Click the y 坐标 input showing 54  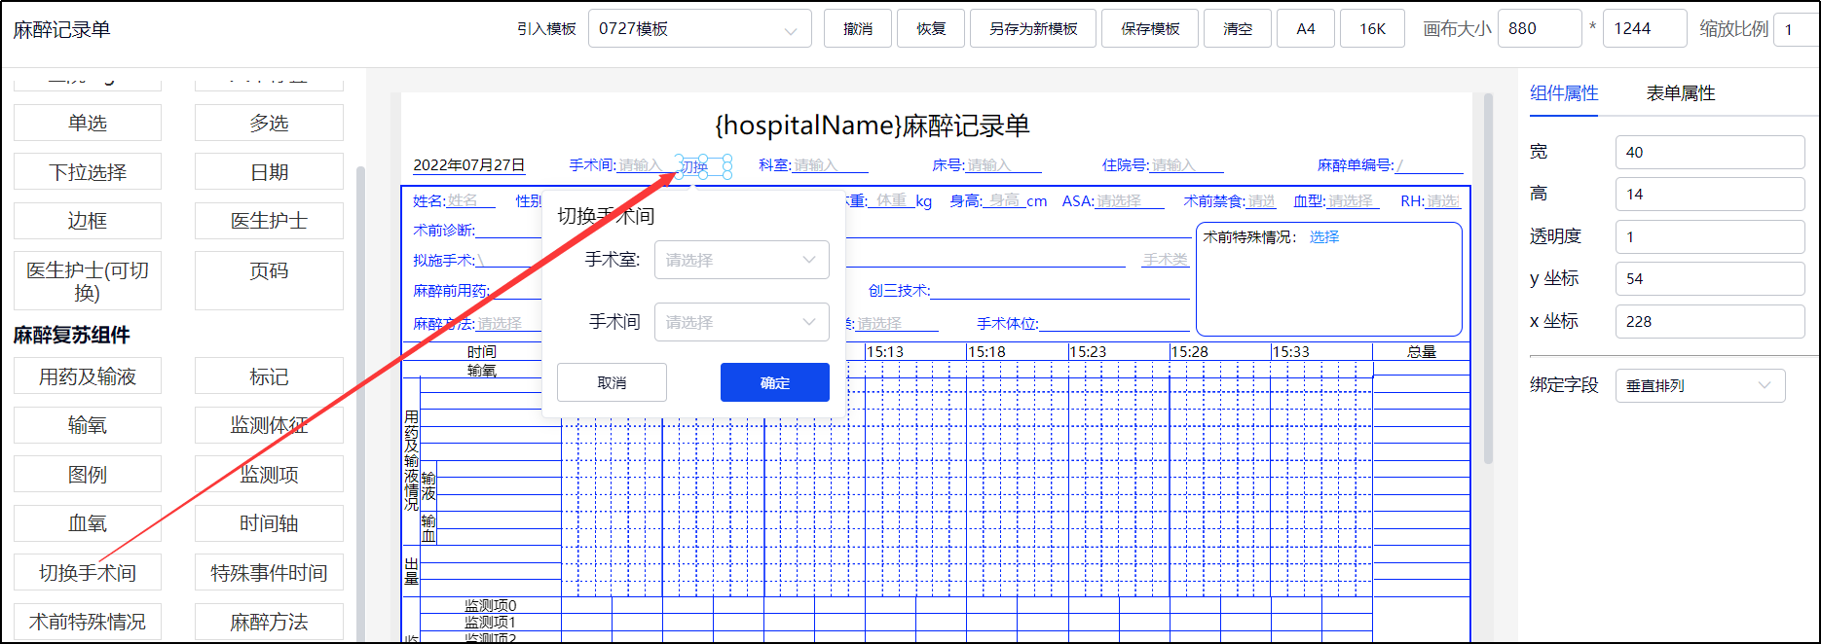1710,279
